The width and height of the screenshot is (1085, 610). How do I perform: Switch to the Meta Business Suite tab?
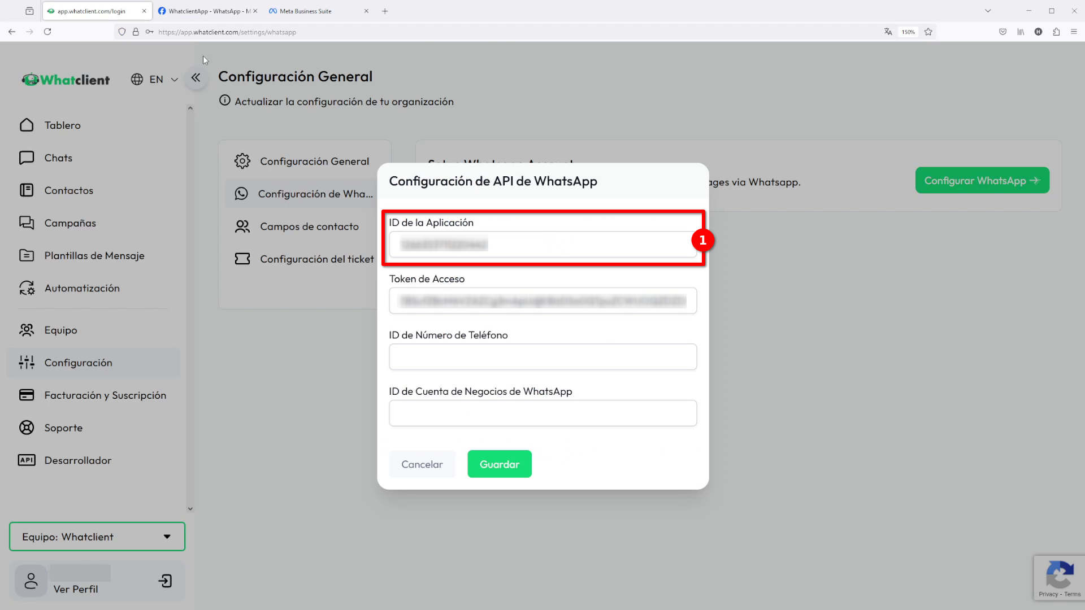318,11
